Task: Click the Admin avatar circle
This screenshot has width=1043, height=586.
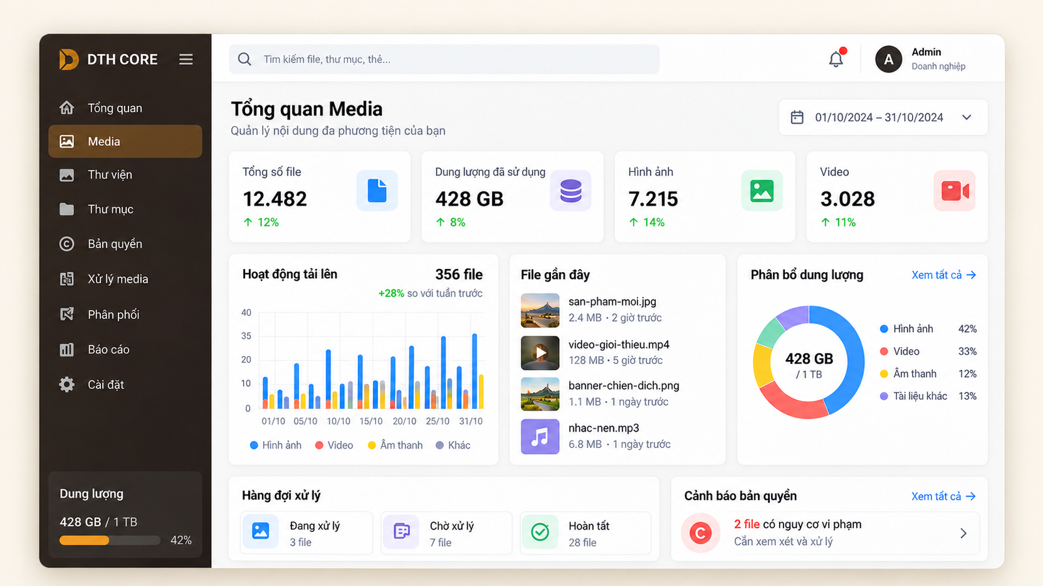Action: [x=889, y=59]
